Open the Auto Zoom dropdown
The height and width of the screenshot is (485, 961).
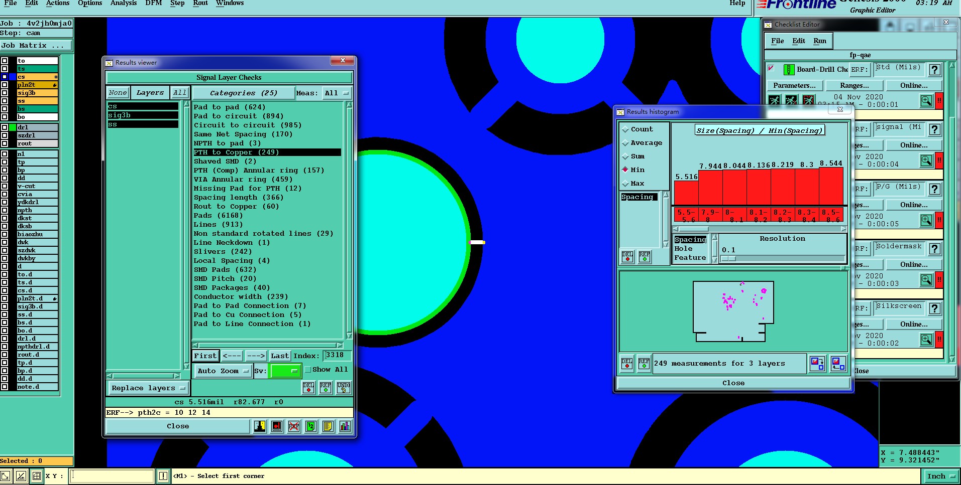(223, 371)
